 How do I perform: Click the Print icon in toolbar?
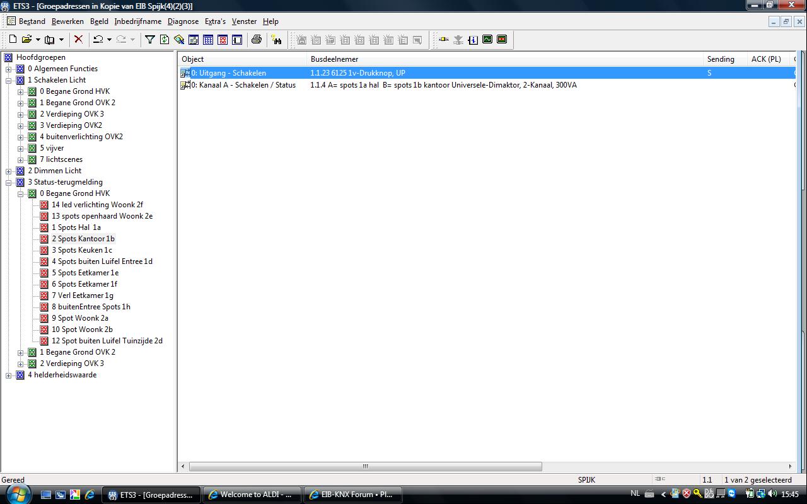(256, 40)
